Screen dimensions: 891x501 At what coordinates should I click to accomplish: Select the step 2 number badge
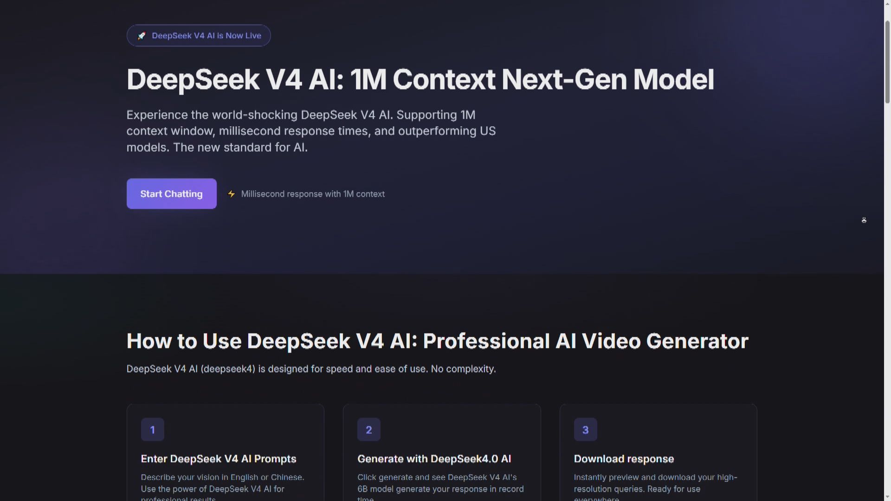368,429
